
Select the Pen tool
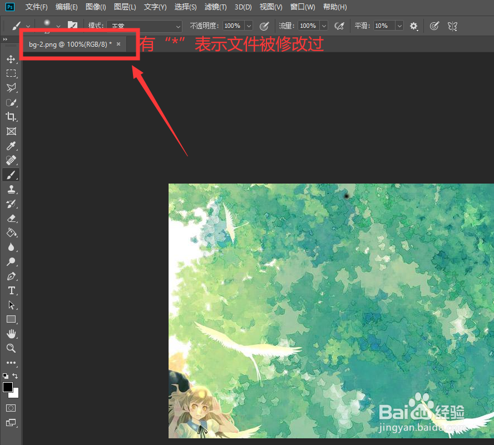click(x=11, y=276)
